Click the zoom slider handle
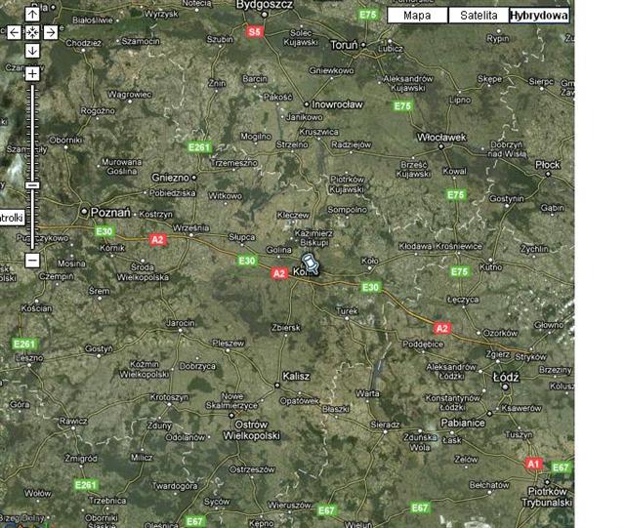 [32, 184]
